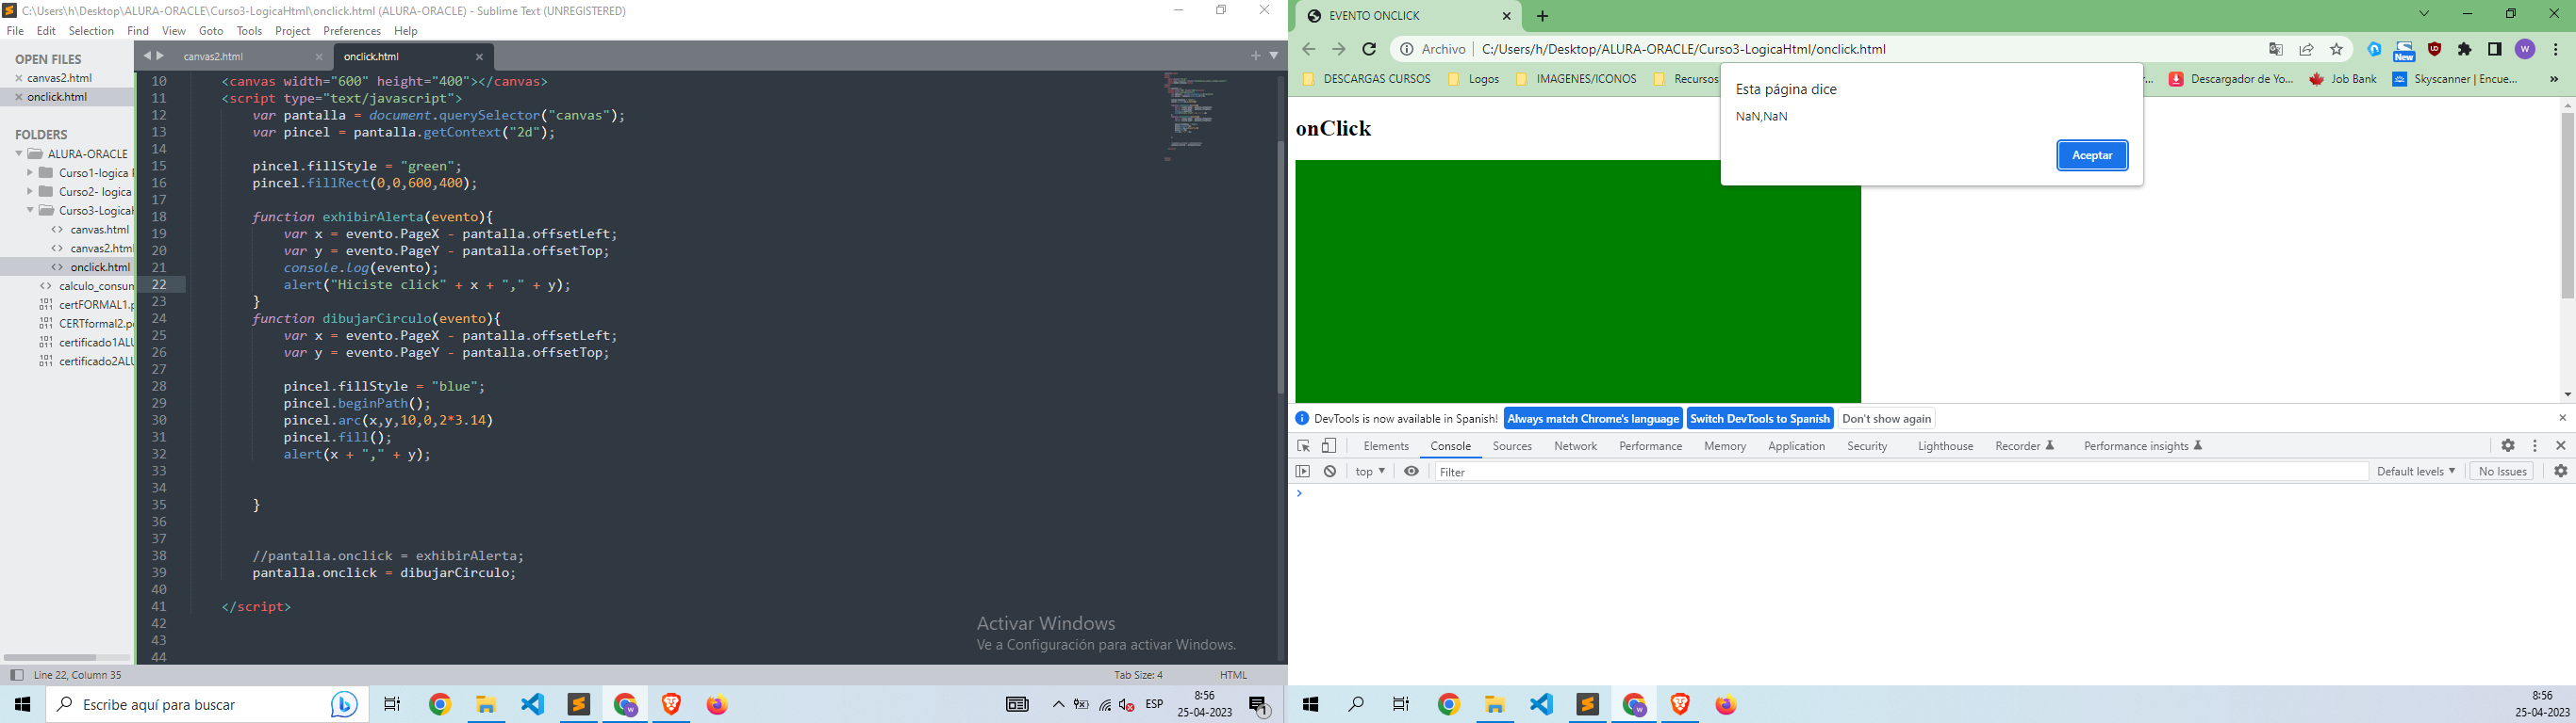Open the Sources tab in DevTools
Image resolution: width=2576 pixels, height=723 pixels.
pos(1512,446)
